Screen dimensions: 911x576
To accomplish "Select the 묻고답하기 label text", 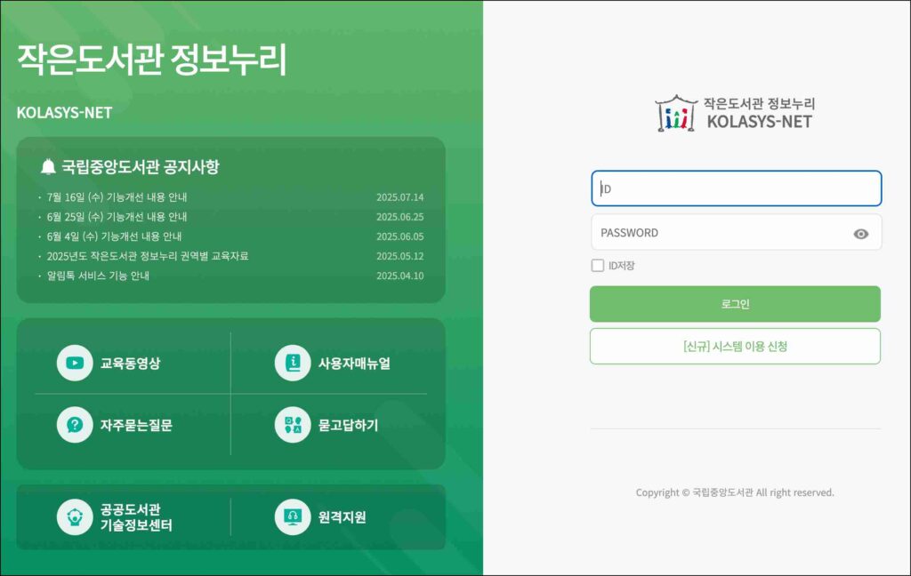I will 348,425.
